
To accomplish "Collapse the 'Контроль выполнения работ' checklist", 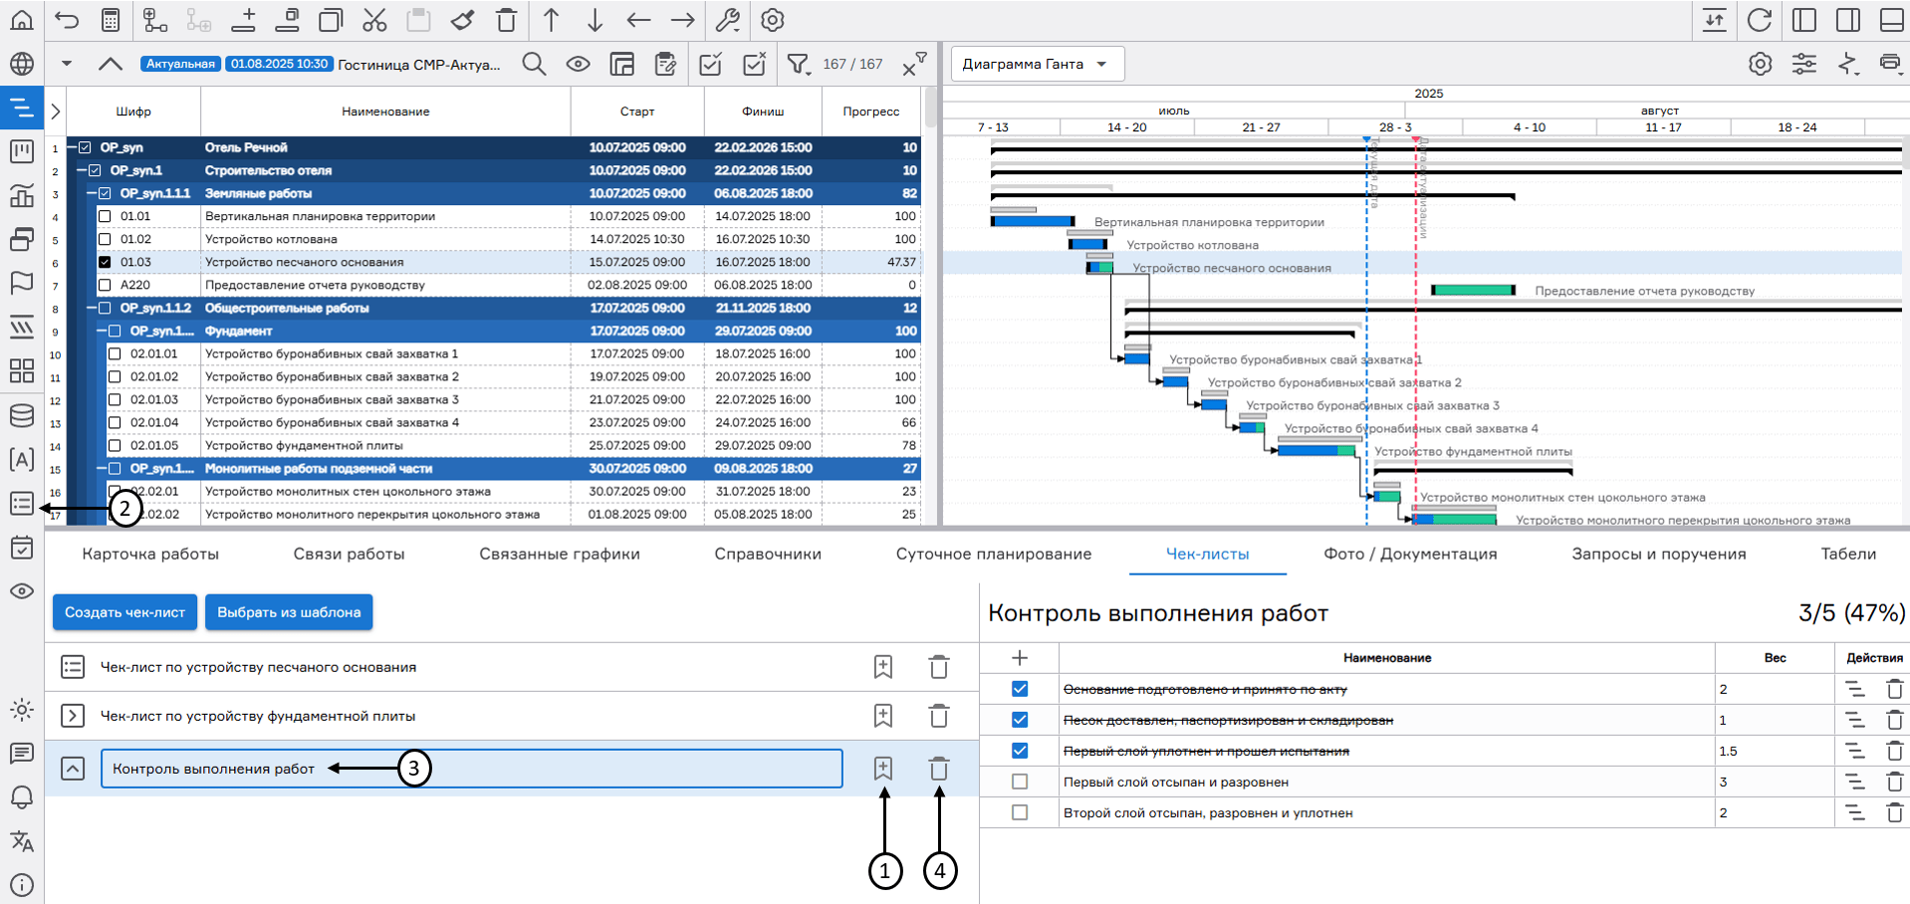I will tap(73, 769).
